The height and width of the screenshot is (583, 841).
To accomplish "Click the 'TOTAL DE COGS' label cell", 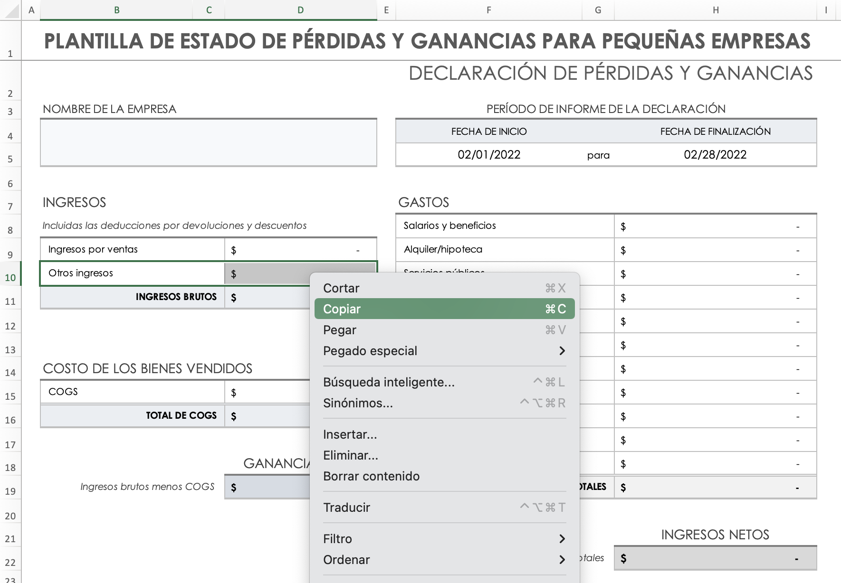I will click(133, 416).
